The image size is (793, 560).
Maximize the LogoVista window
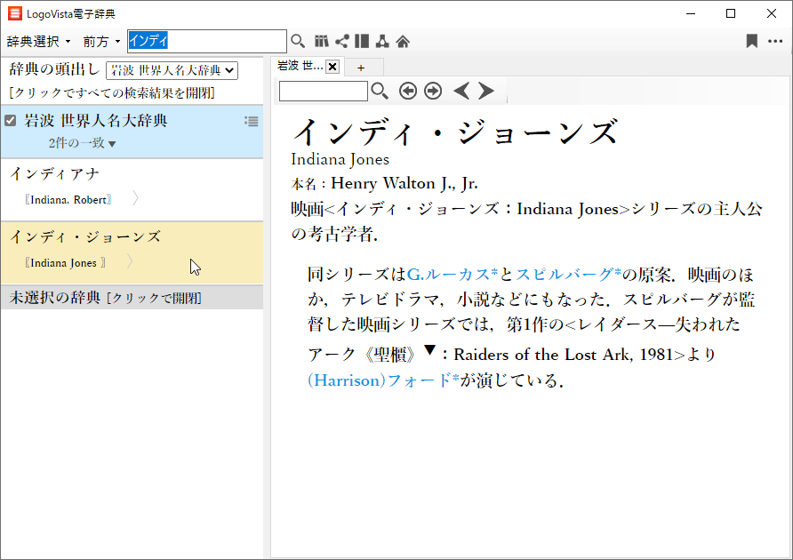pos(731,13)
